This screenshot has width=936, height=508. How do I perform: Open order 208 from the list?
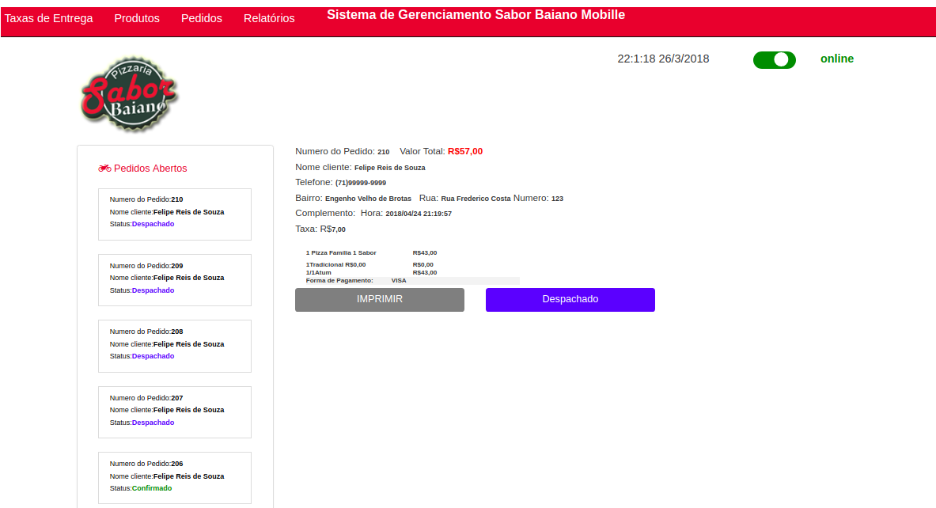coord(175,346)
